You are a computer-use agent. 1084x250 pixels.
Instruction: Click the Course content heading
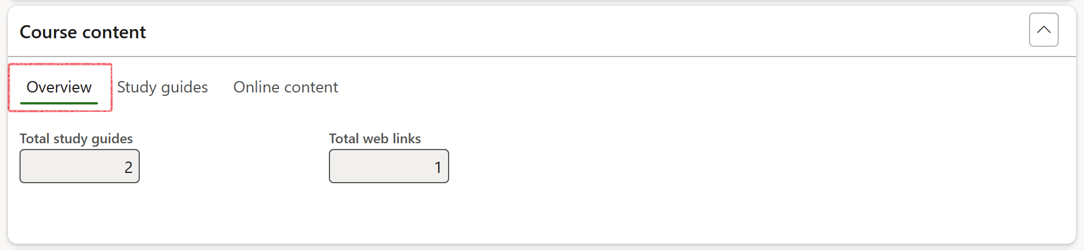pyautogui.click(x=83, y=33)
